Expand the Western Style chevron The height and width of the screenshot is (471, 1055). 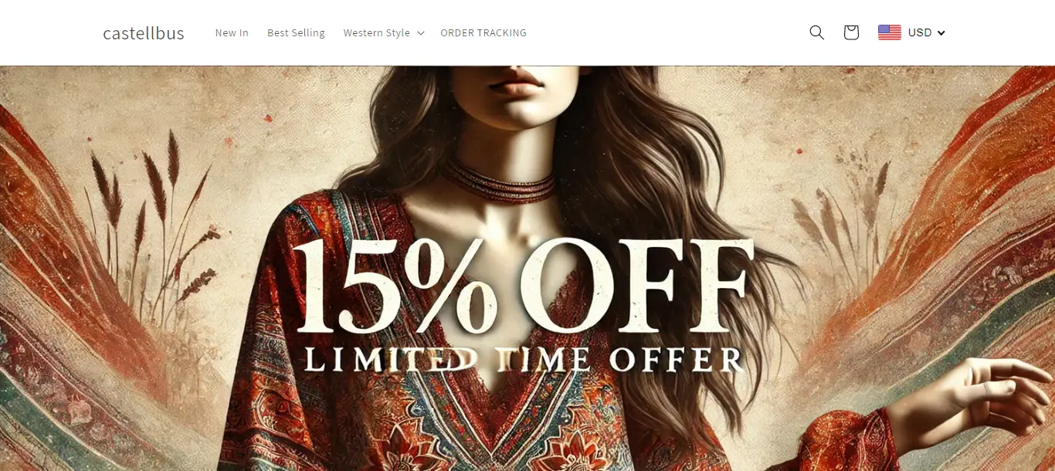[420, 33]
